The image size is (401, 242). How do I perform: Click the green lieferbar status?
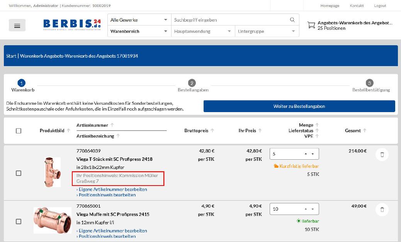tap(308, 221)
